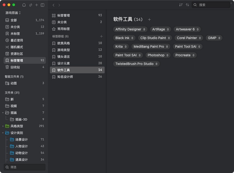Viewport: 234px width, 173px height.
Task: Open 资源社区 in the sidebar
Action: click(x=24, y=54)
